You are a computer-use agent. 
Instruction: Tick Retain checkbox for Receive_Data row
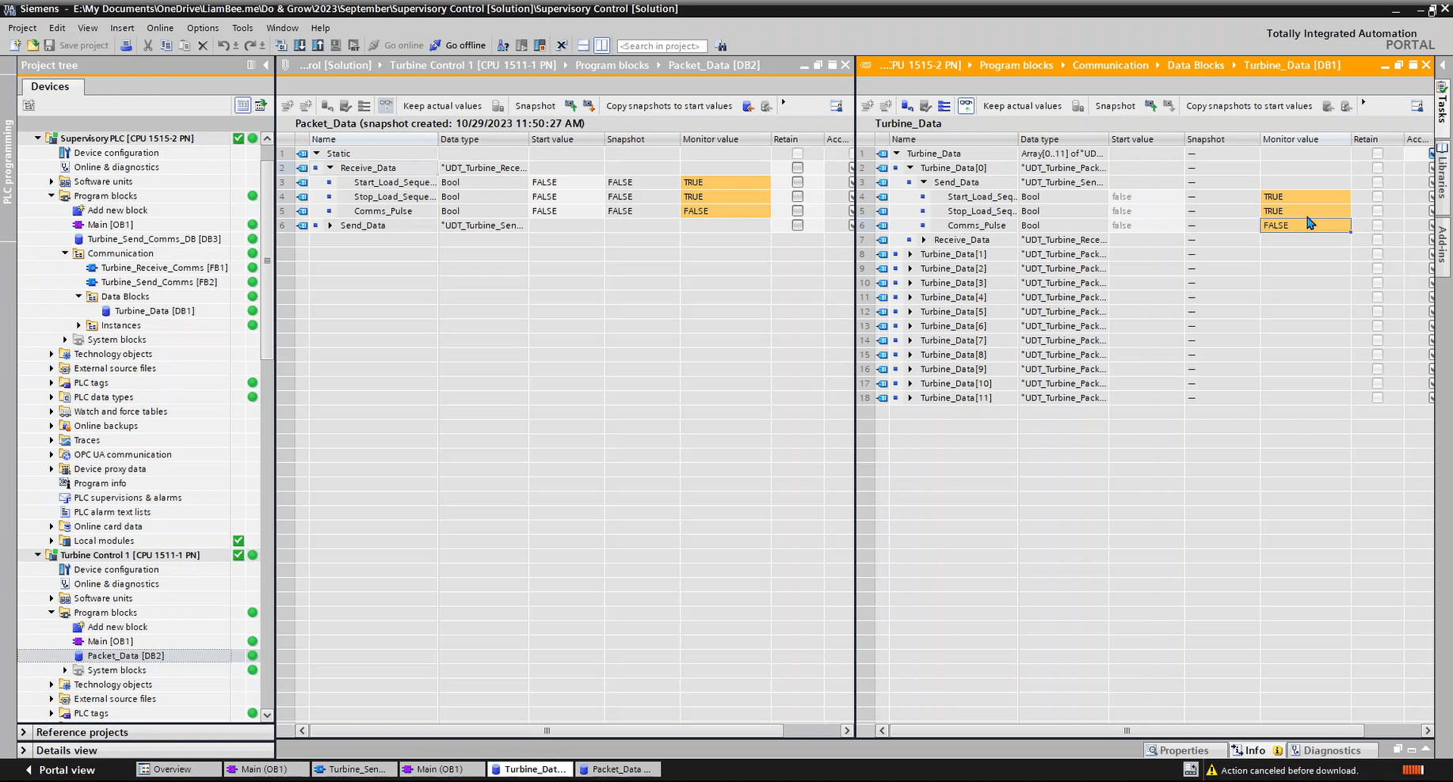tap(797, 168)
